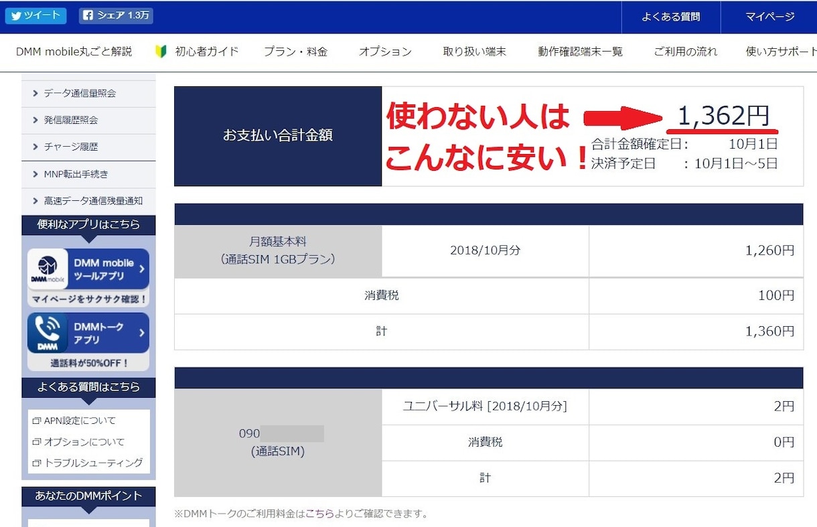Click the DMMトーク phone icon

pos(48,333)
